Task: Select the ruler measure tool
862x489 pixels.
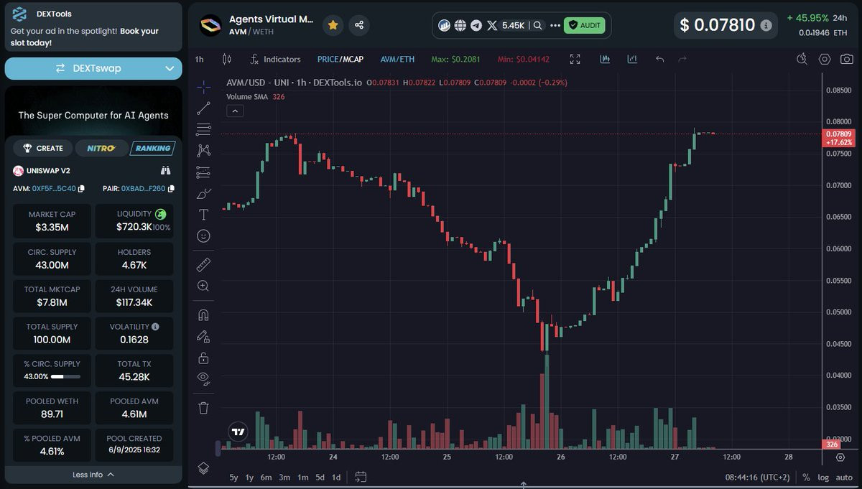Action: 203,265
